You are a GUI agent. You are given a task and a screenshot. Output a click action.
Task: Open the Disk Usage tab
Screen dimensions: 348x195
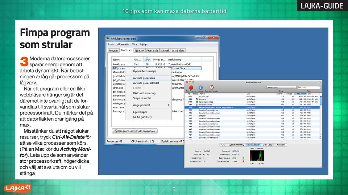pos(268,145)
